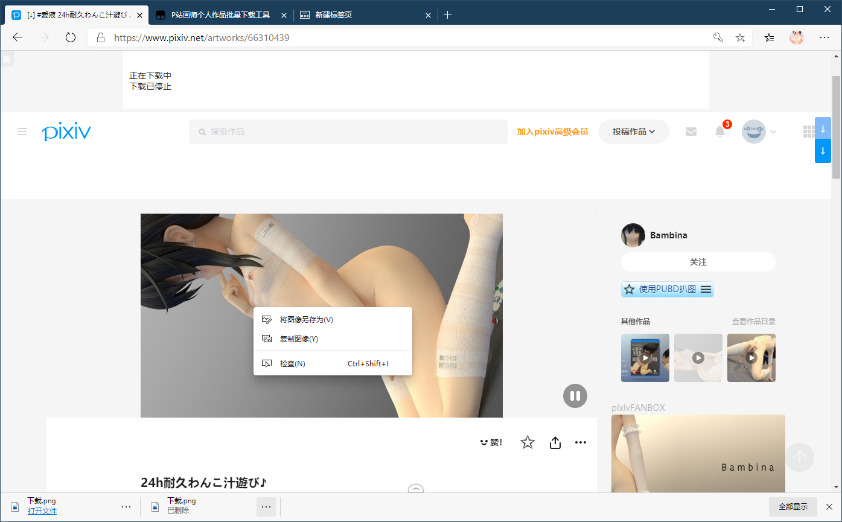This screenshot has width=842, height=522.
Task: Bookmark the artwork with the star icon
Action: [x=527, y=442]
